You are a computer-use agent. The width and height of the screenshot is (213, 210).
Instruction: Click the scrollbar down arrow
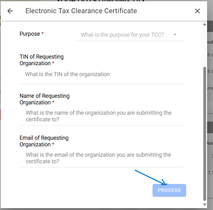tap(205, 205)
